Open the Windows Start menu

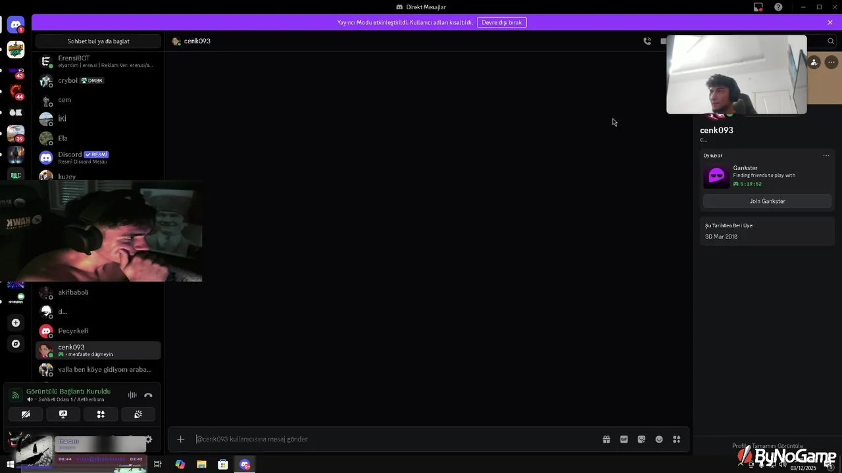point(11,464)
